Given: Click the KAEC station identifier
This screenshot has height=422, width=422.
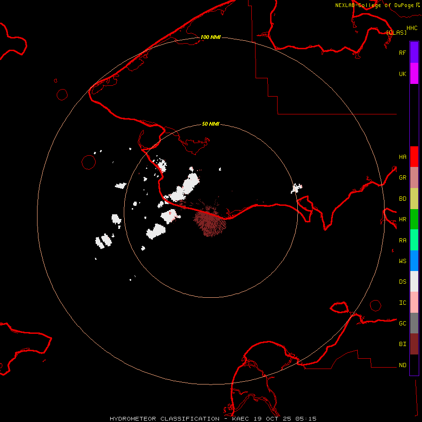Looking at the screenshot, I should 241,419.
